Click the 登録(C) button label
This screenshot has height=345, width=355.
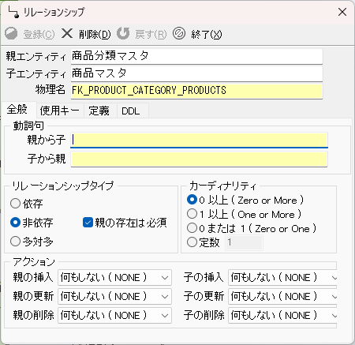(39, 34)
